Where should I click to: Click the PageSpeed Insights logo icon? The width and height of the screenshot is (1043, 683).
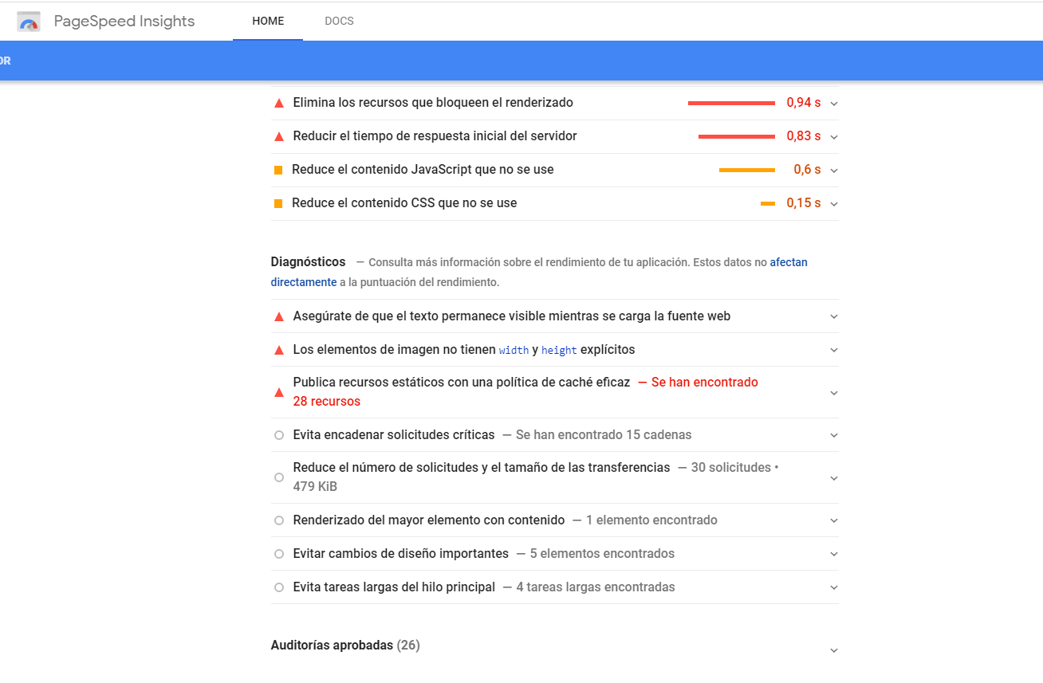coord(29,22)
